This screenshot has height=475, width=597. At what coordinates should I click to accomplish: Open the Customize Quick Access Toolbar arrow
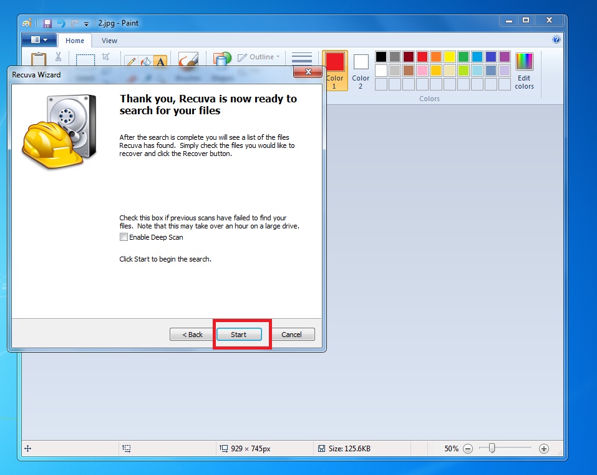click(87, 24)
